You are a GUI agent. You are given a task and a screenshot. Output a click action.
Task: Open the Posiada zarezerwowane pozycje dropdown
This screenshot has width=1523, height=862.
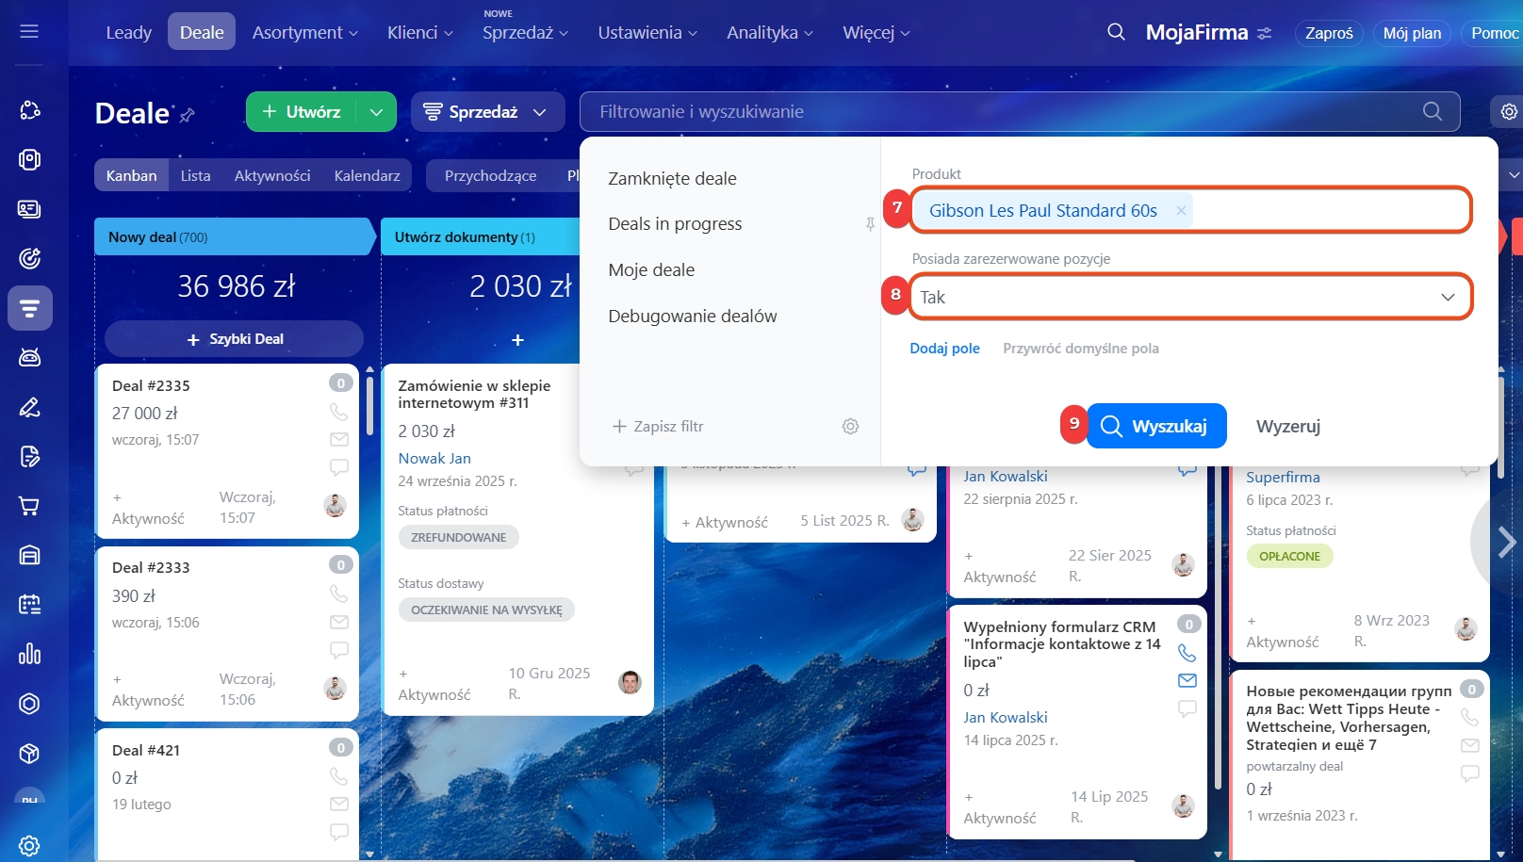1190,298
